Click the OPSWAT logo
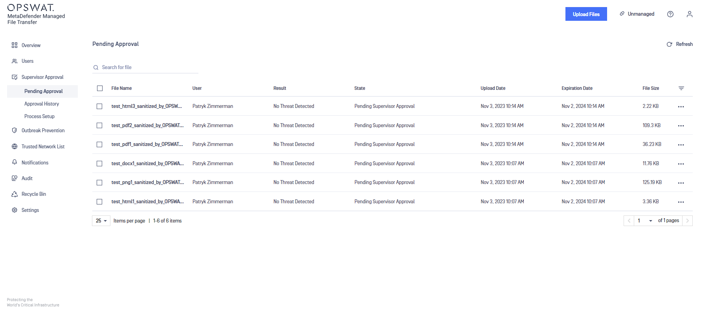The width and height of the screenshot is (701, 310). [31, 7]
